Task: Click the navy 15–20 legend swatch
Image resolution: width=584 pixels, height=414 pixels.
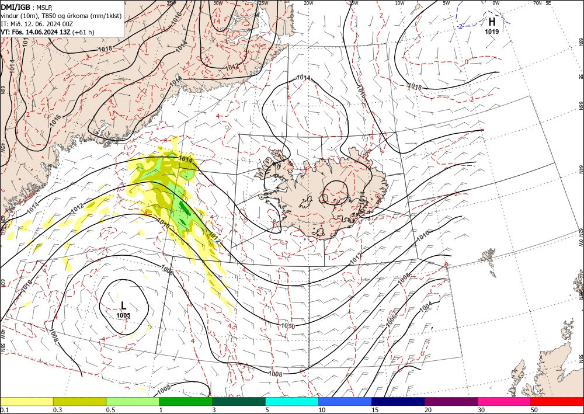Action: click(x=398, y=401)
